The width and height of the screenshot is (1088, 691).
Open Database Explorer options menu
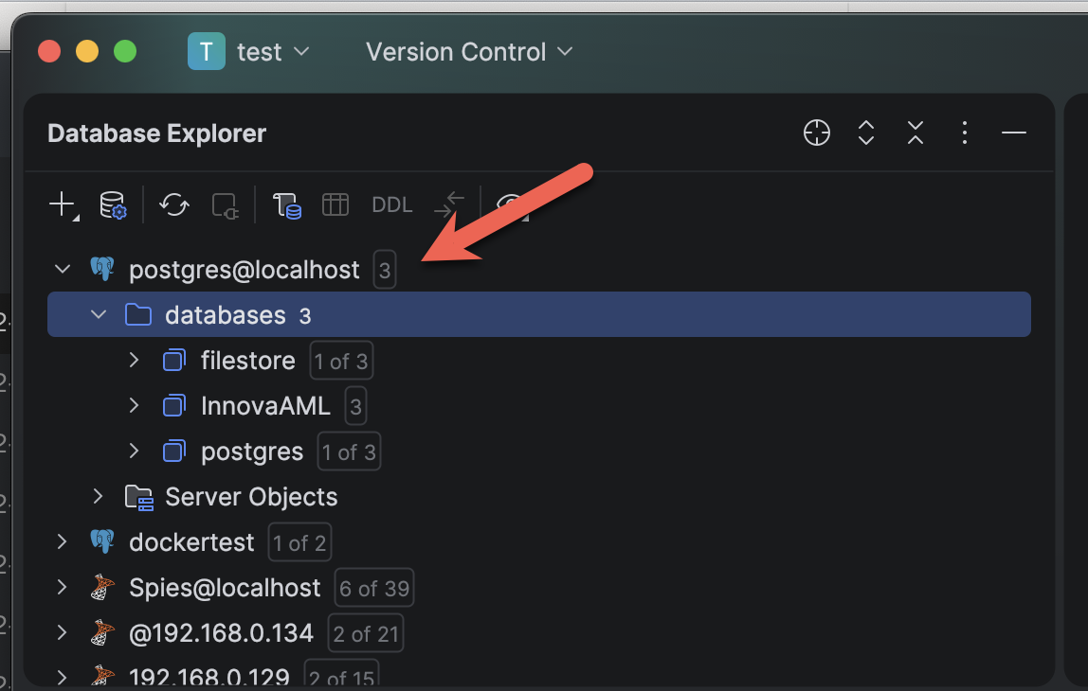964,133
